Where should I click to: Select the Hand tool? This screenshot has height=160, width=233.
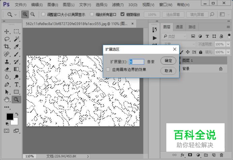(x=6, y=99)
